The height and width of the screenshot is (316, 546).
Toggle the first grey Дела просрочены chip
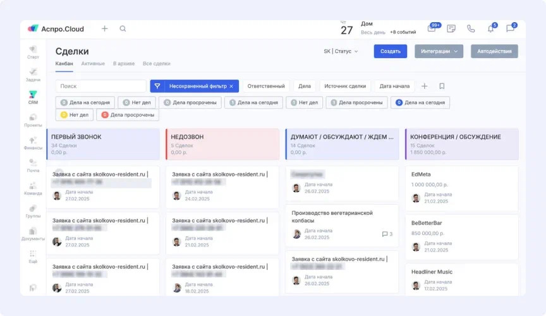tap(190, 102)
